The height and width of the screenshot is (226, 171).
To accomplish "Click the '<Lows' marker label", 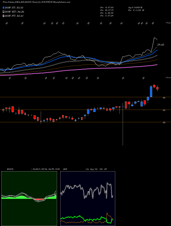I will tap(168, 77).
